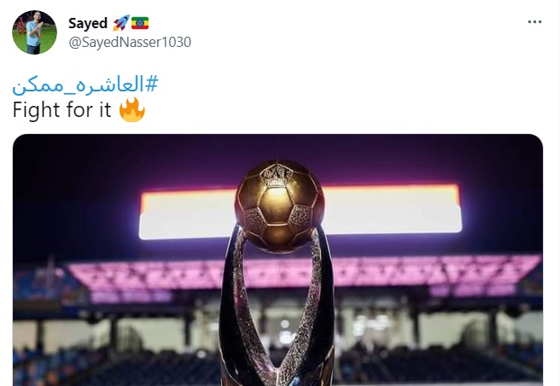
Task: Open the Sayed display name link
Action: 88,23
